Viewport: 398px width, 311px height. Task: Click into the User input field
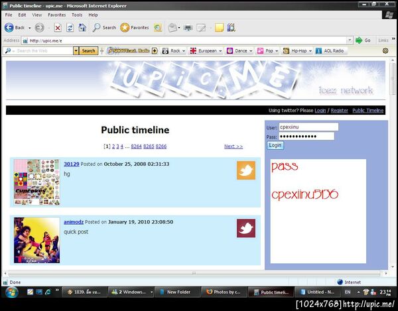click(308, 127)
